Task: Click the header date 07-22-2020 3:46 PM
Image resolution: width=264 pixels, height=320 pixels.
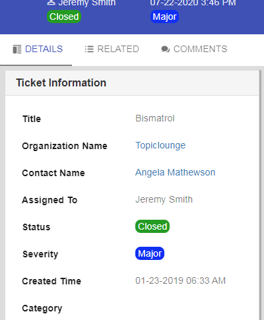Action: (193, 3)
